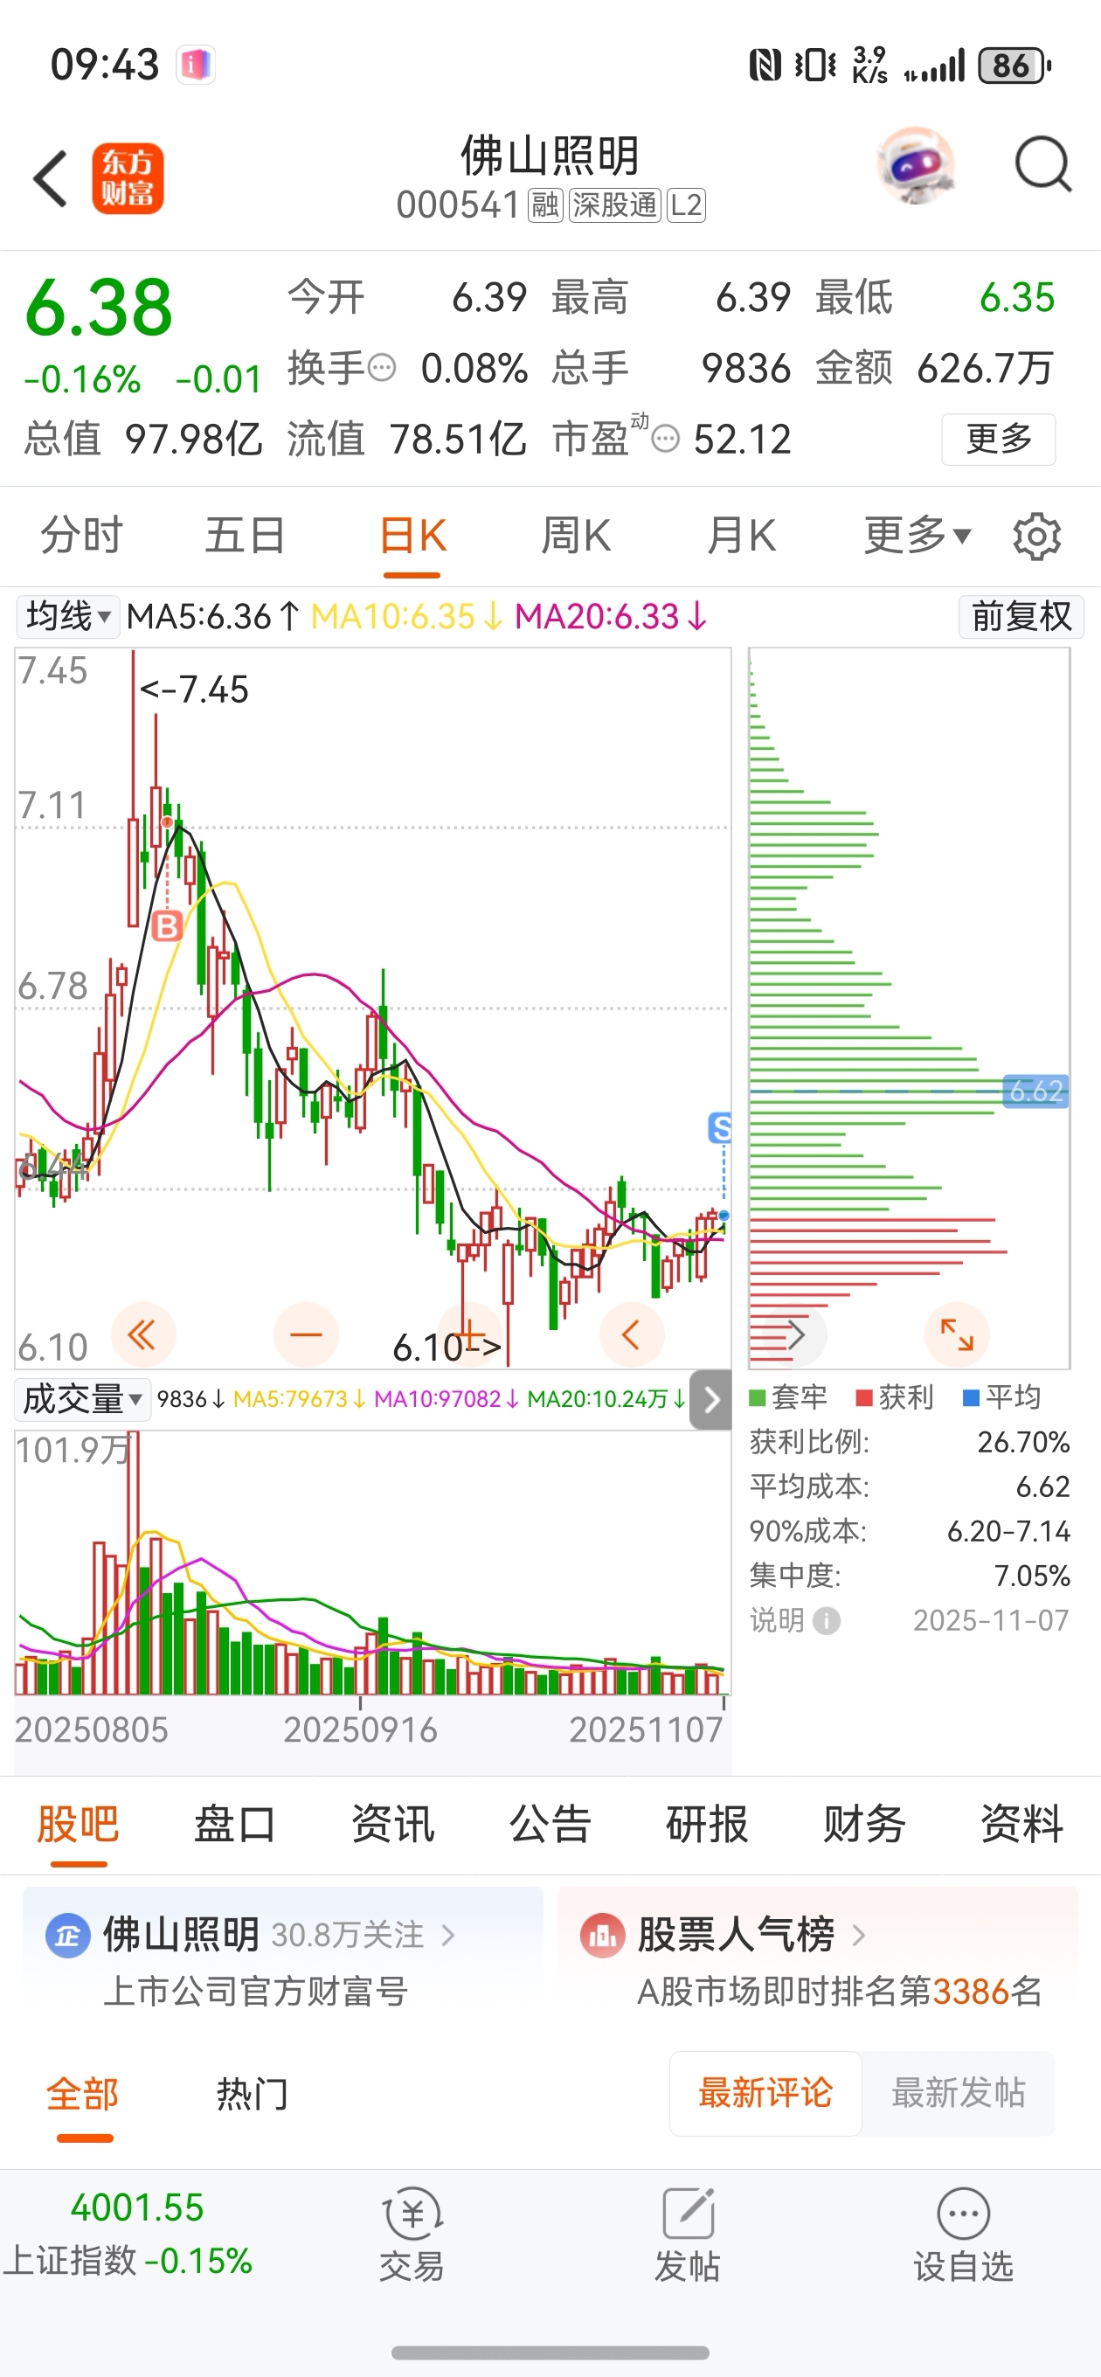Open the 研报 section tab
1101x2377 pixels.
click(x=708, y=1825)
